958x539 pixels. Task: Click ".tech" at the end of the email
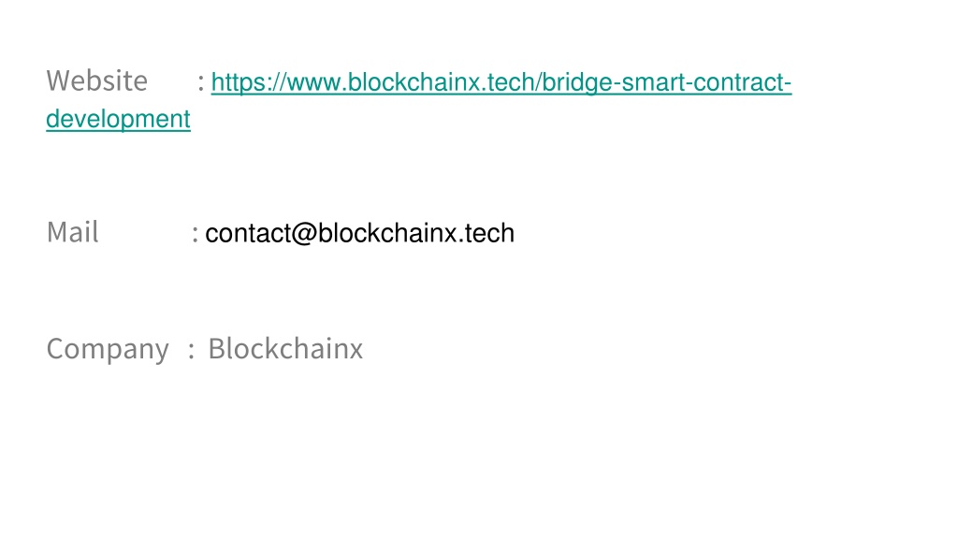486,233
